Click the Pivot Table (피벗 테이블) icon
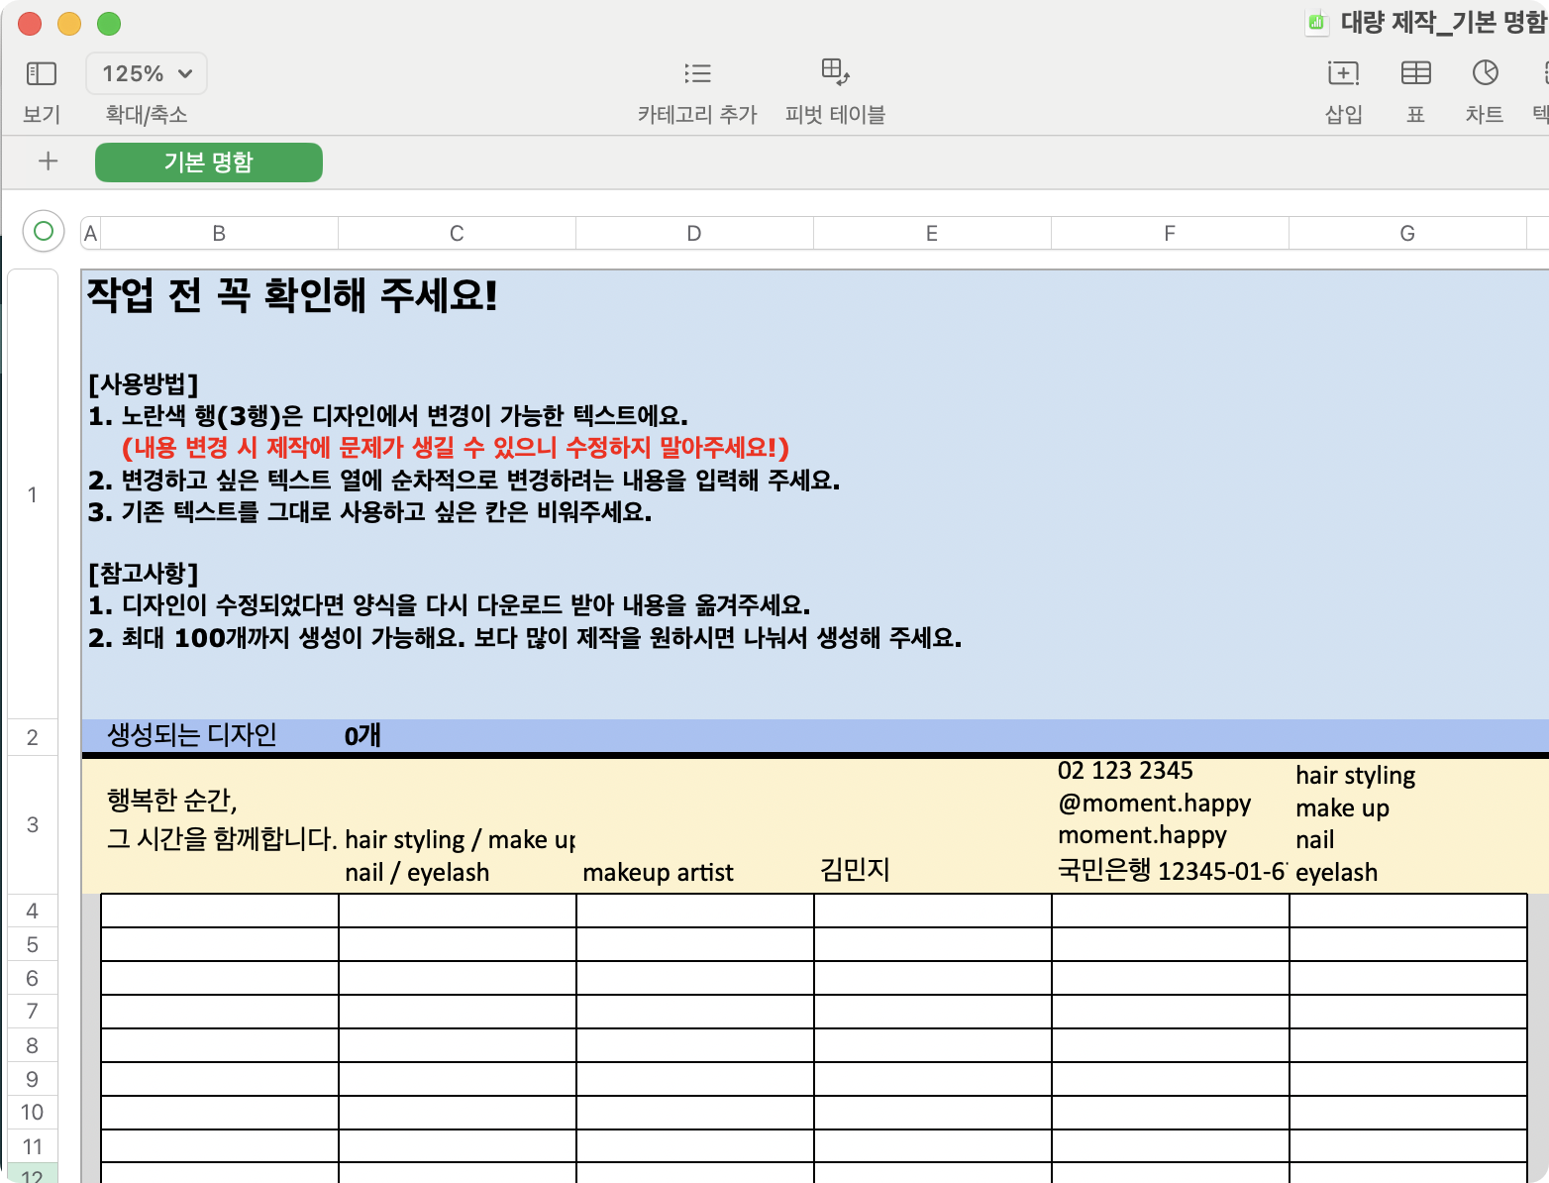This screenshot has width=1549, height=1183. (835, 73)
